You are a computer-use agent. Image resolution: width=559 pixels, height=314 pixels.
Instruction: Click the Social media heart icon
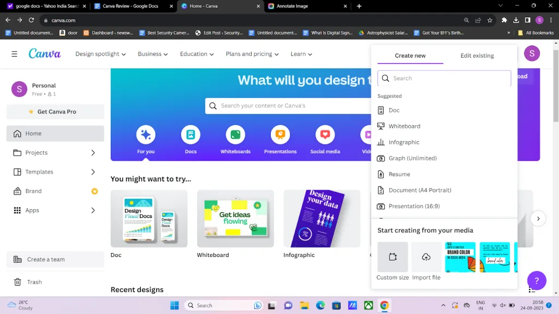point(325,134)
